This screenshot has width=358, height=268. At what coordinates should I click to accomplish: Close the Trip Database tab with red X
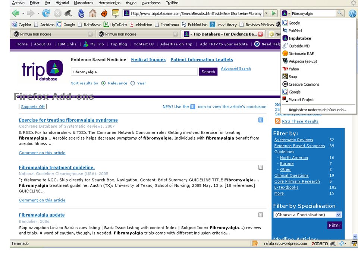pos(260,34)
